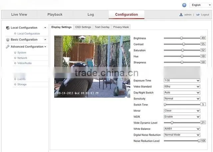The width and height of the screenshot is (213, 152).
Task: Open the Storage settings link
Action: (x=22, y=84)
